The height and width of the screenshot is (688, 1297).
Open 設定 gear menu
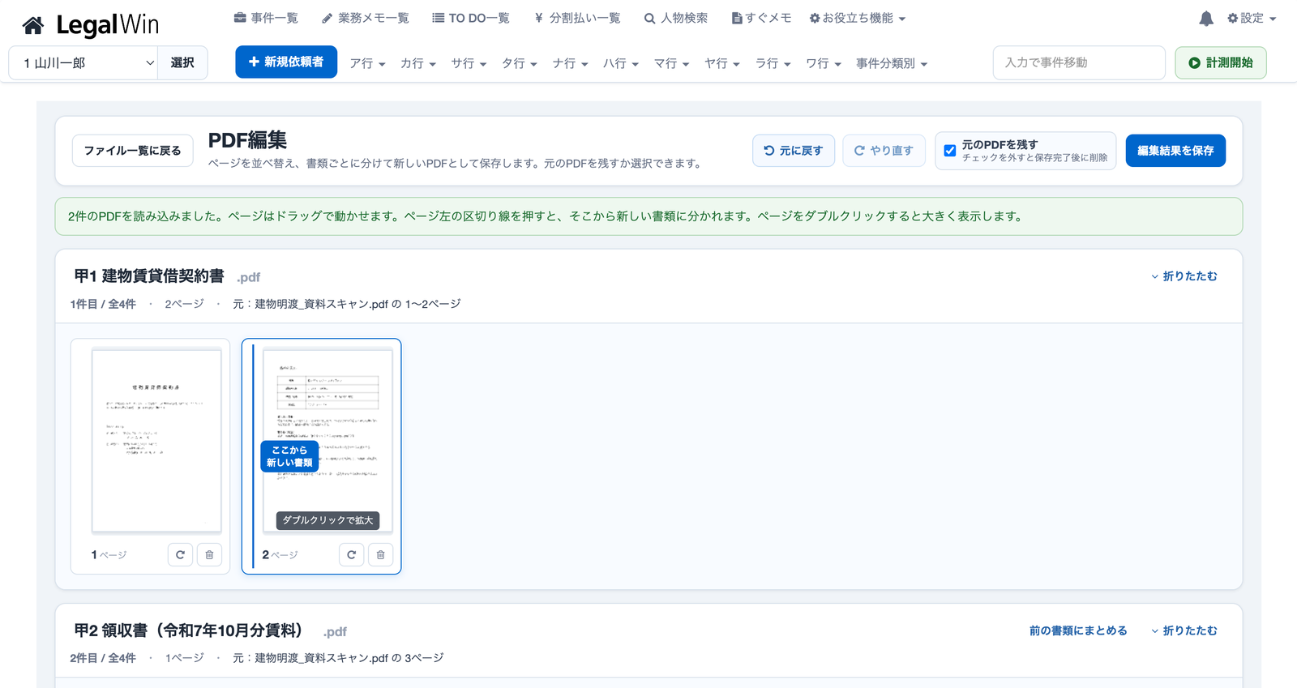1252,18
